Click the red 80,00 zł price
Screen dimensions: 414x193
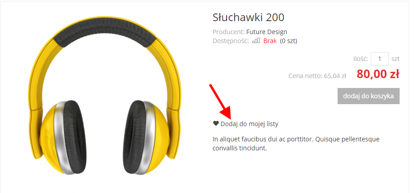378,75
